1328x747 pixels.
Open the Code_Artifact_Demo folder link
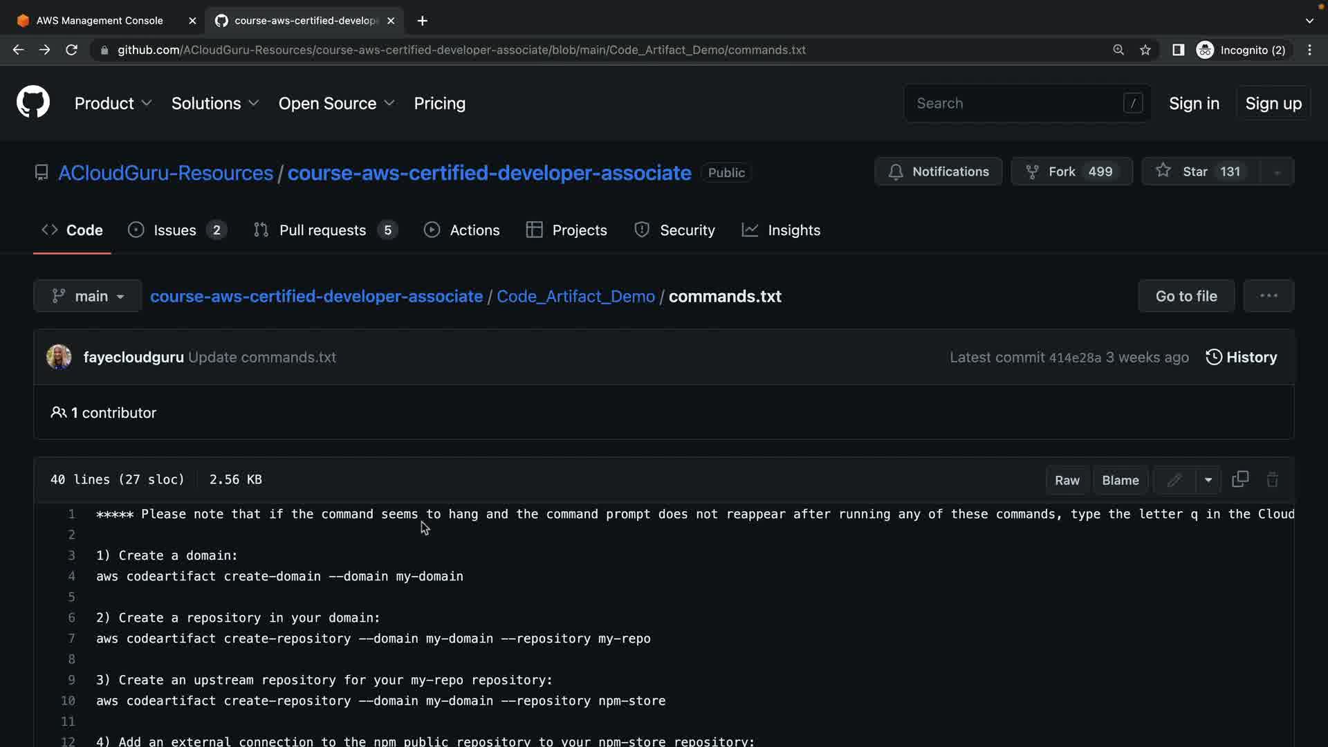pos(575,296)
